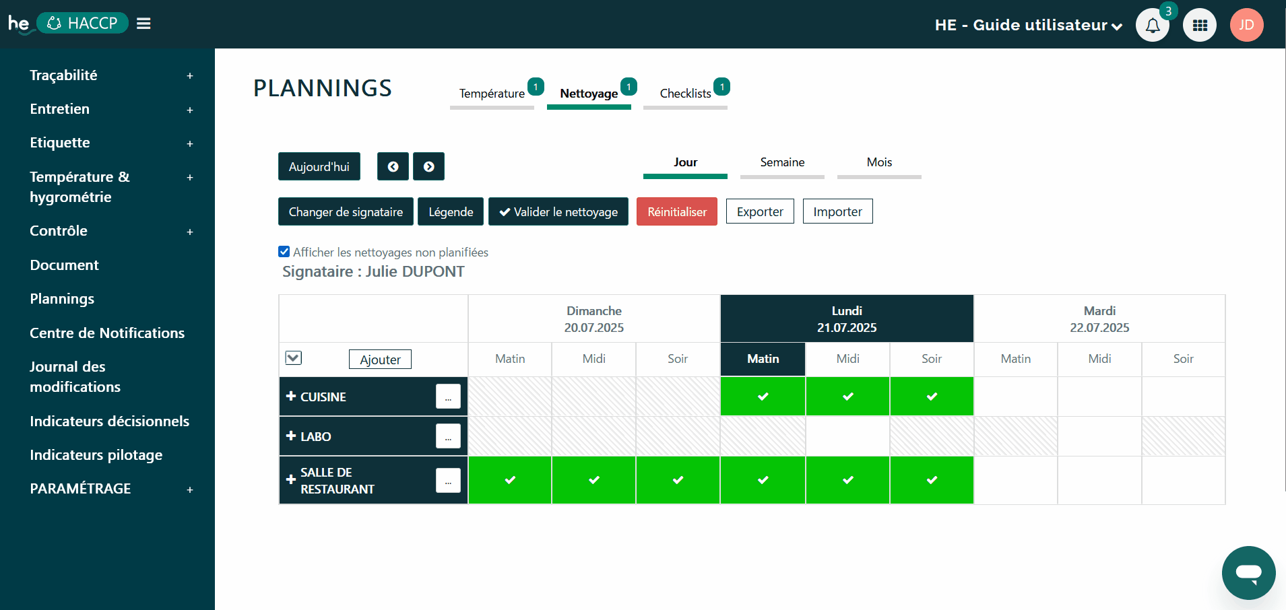Click the Ajouter button
Viewport: 1286px width, 610px height.
(x=380, y=360)
